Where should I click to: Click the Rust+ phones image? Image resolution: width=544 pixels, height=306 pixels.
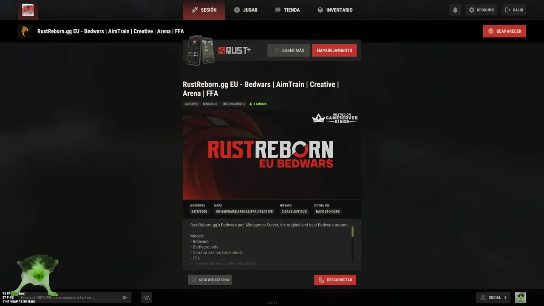click(x=201, y=50)
